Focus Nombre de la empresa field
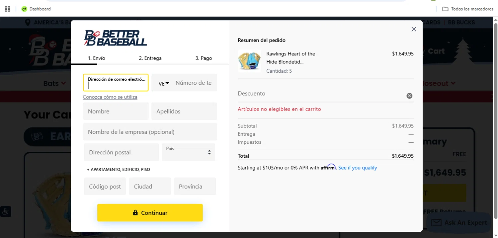The height and width of the screenshot is (238, 498). click(150, 132)
